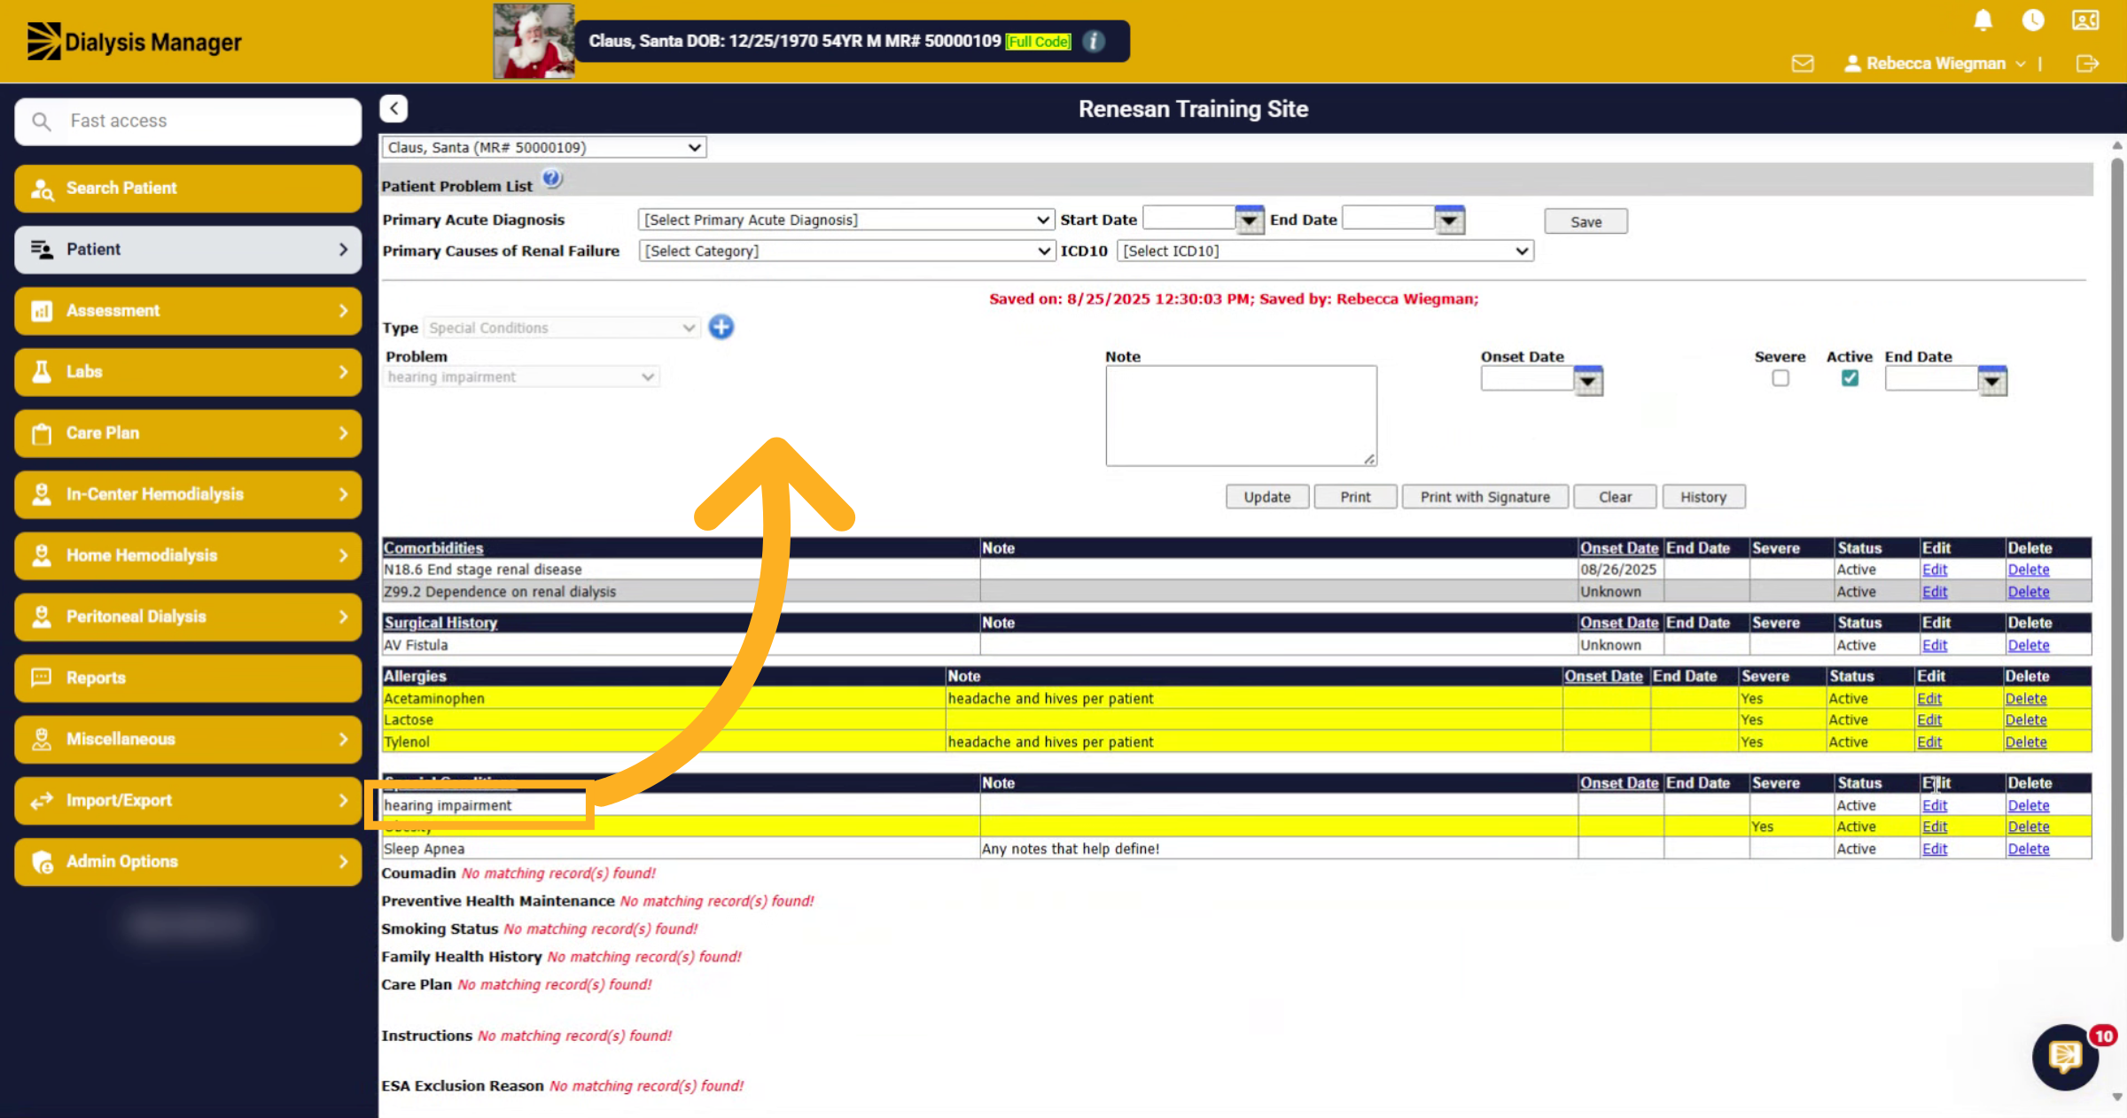
Task: Click the History button
Action: 1703,497
